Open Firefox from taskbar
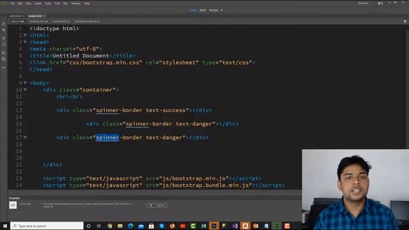The height and width of the screenshot is (230, 409). point(172,226)
